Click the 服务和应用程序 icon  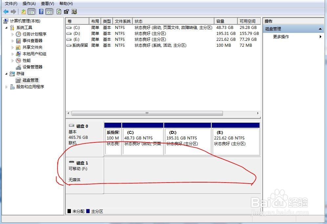click(x=12, y=87)
